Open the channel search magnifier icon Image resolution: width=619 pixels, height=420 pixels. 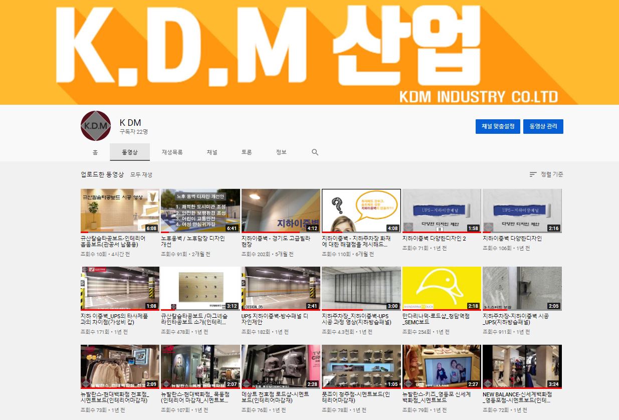click(x=315, y=152)
